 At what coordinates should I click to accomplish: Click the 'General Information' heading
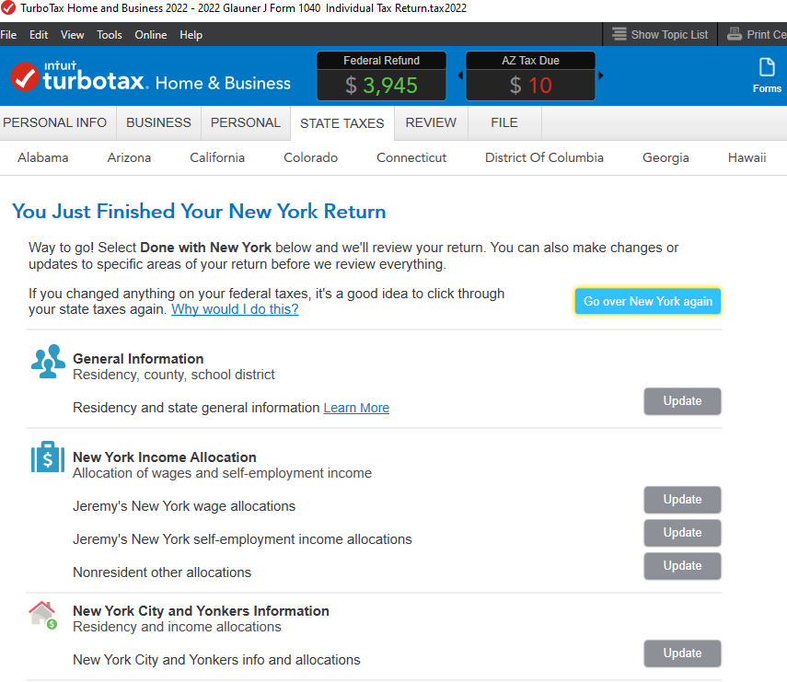[138, 359]
